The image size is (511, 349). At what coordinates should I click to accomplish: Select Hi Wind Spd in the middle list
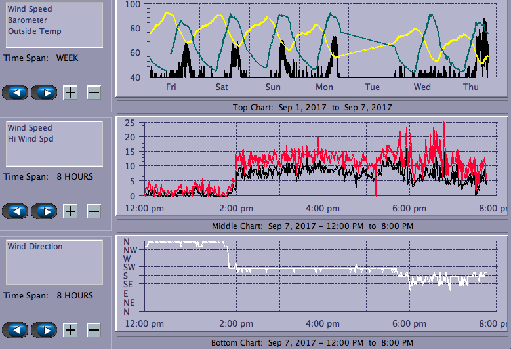point(30,139)
